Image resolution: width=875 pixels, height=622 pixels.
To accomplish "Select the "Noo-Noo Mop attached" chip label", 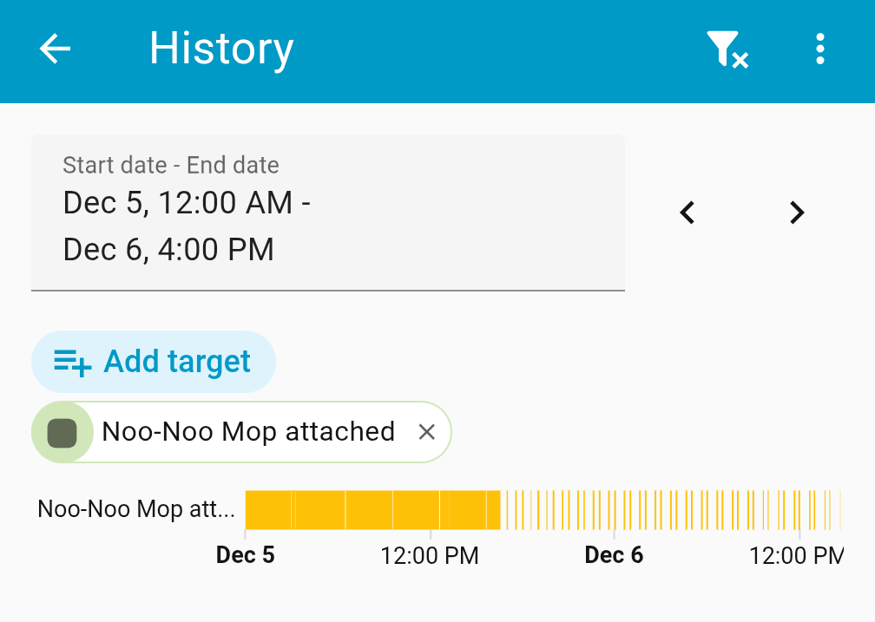I will (x=248, y=431).
